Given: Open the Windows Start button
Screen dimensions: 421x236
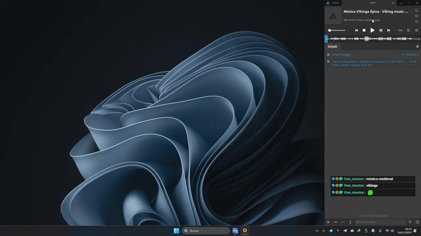Looking at the screenshot, I should [x=176, y=231].
